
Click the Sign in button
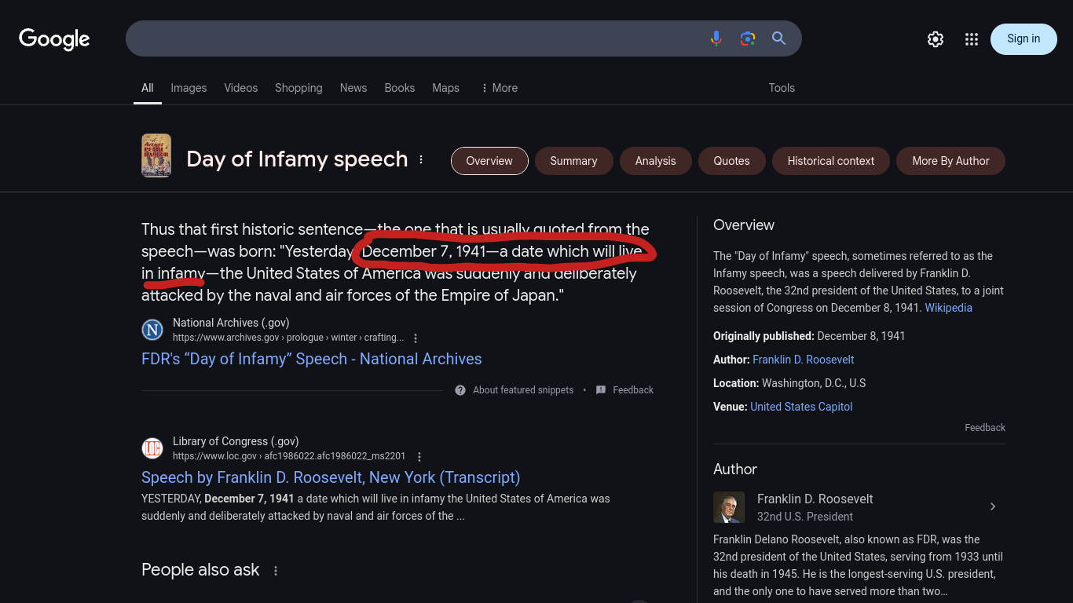1024,39
